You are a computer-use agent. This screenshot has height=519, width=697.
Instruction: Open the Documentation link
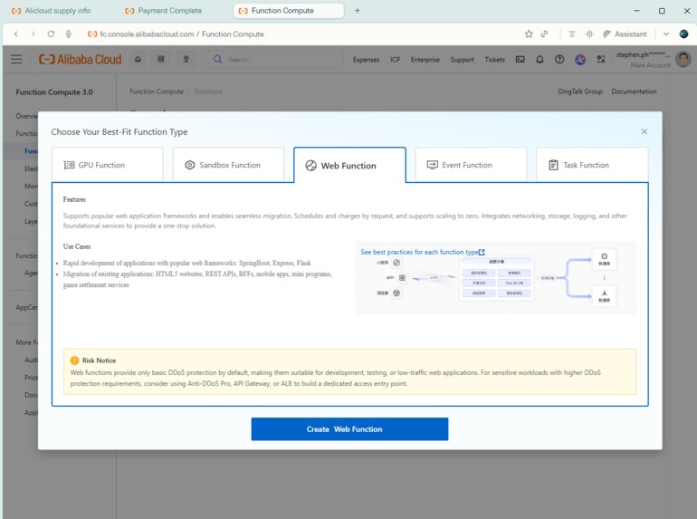coord(634,91)
